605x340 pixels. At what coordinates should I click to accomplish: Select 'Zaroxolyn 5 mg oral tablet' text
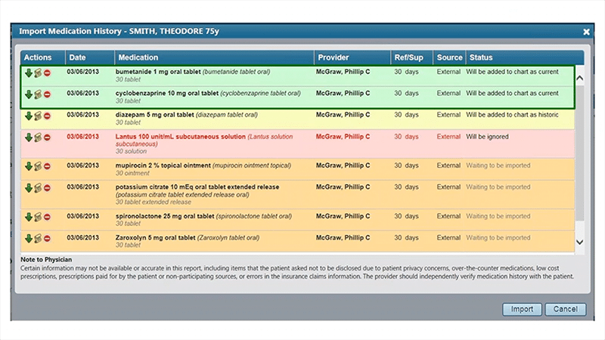(155, 238)
